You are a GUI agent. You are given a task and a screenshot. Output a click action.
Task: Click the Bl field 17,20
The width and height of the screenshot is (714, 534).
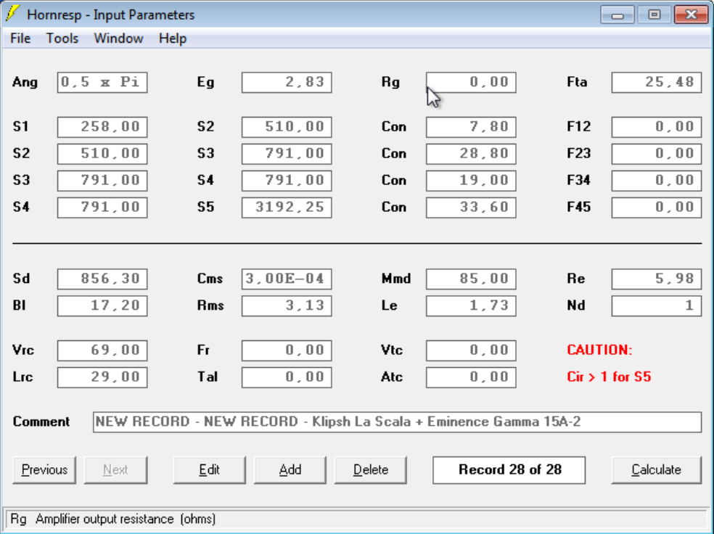[102, 305]
